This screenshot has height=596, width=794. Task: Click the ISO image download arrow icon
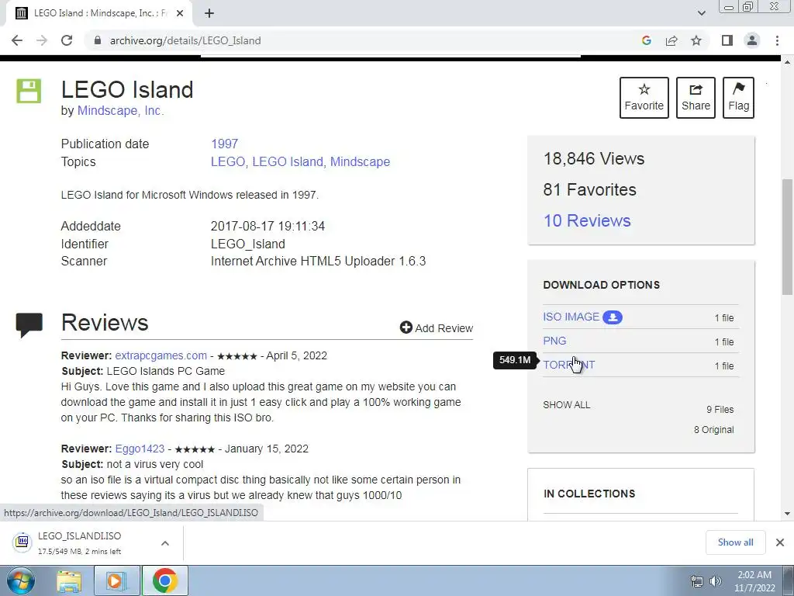pos(613,317)
